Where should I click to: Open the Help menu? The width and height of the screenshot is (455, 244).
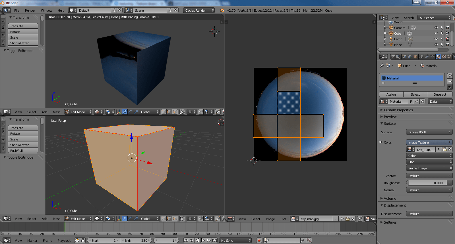point(61,10)
